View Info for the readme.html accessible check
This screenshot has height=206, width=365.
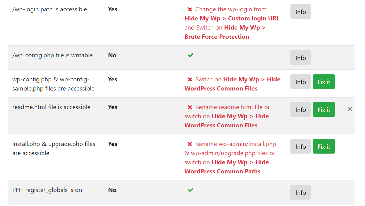[300, 110]
